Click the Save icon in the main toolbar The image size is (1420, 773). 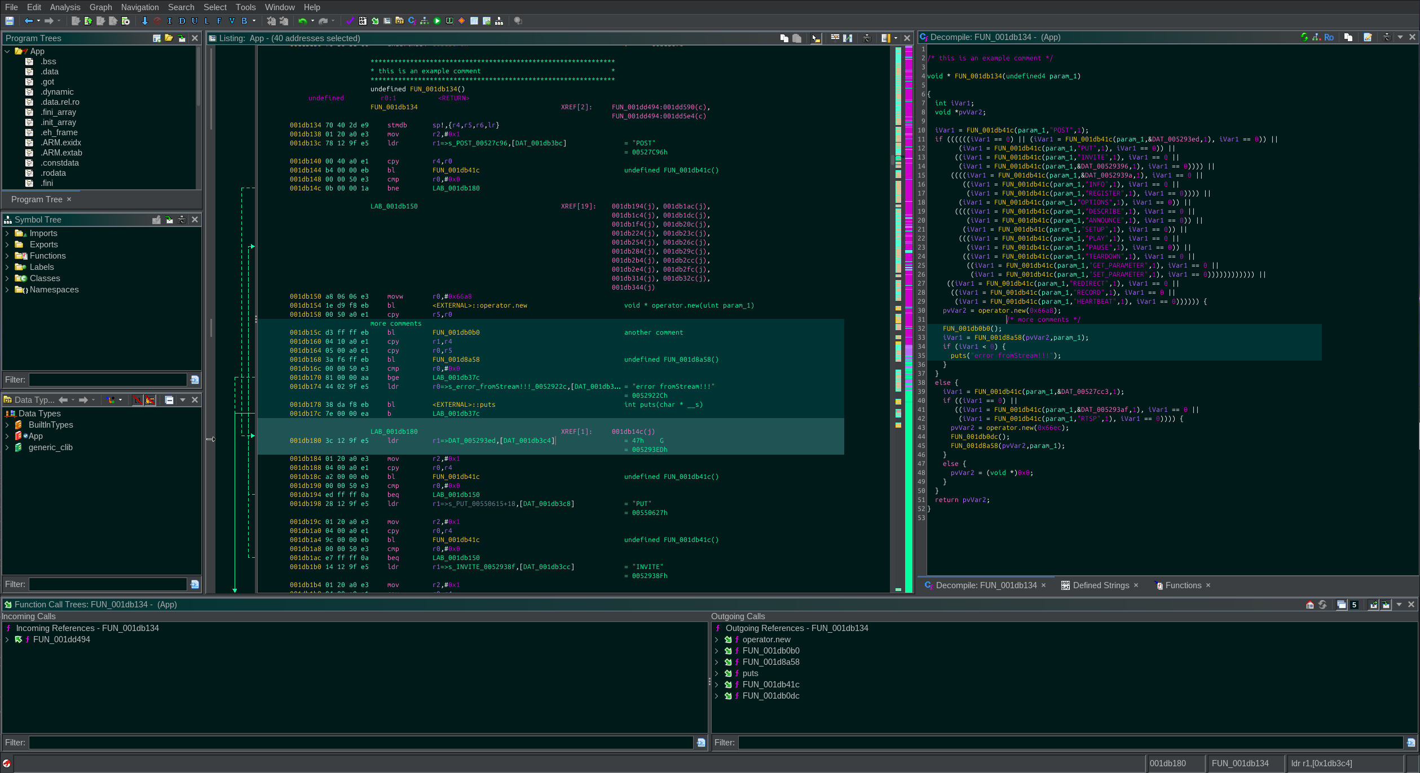[x=10, y=21]
